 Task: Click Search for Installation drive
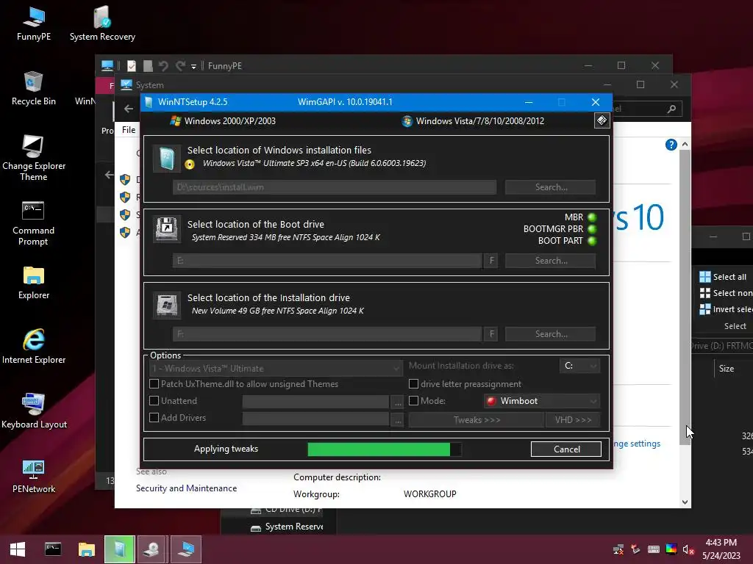coord(550,334)
